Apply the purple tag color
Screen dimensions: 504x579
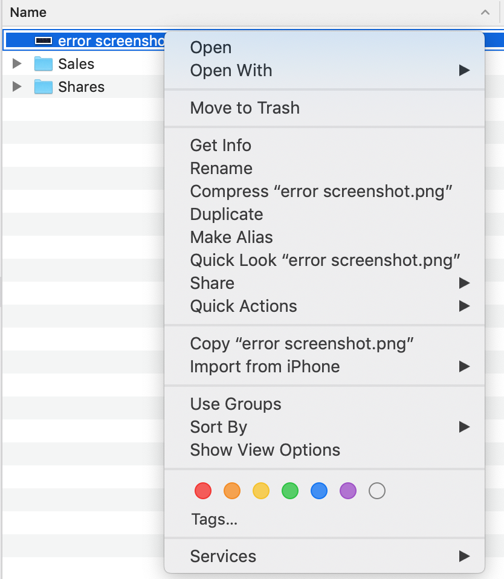[348, 491]
